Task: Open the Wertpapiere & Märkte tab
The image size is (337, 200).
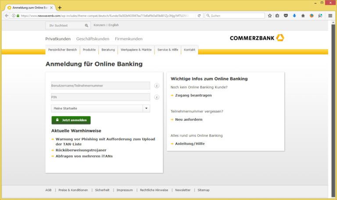Action: [x=136, y=50]
